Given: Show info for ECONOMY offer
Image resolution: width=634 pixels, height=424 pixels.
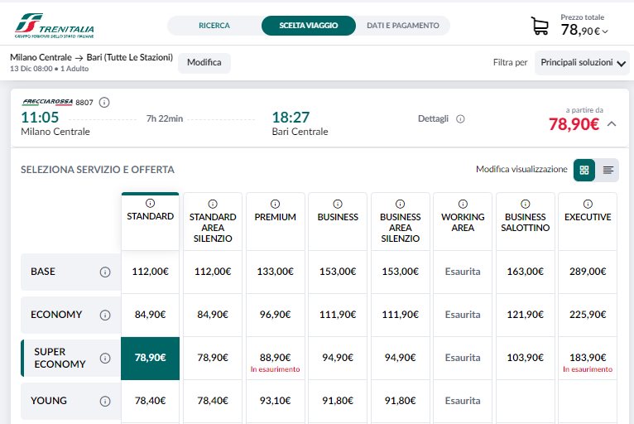Looking at the screenshot, I should 105,315.
